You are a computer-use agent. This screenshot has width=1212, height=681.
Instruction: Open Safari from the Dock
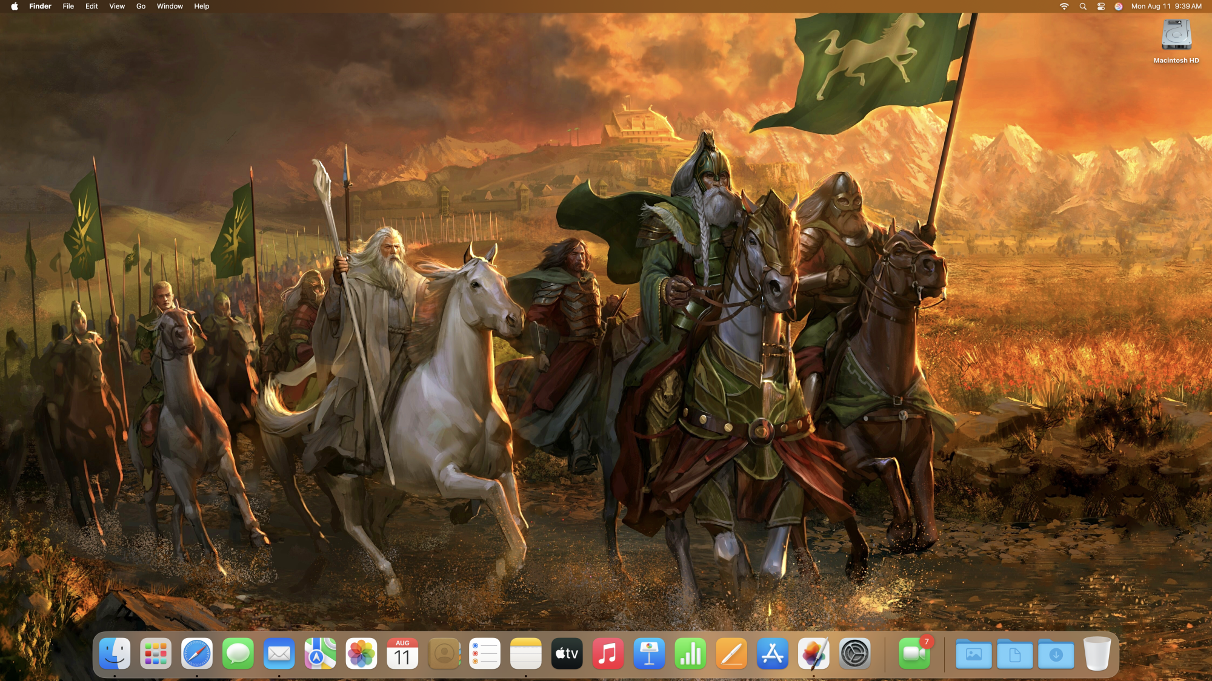coord(197,653)
